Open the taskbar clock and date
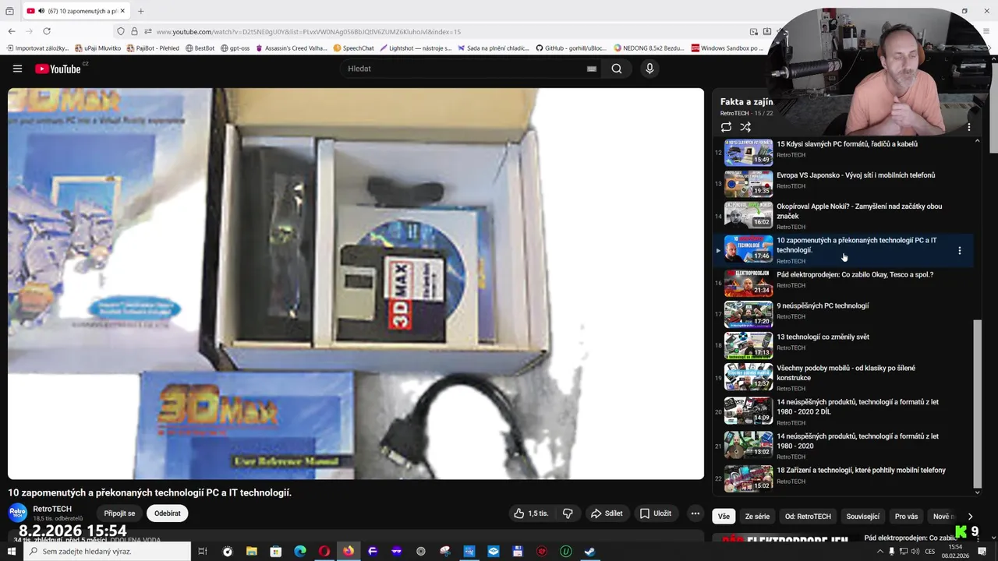 point(954,552)
